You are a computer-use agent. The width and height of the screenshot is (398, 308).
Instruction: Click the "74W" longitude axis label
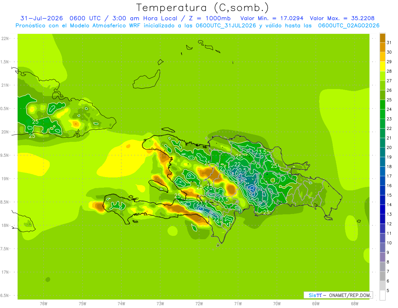(121, 304)
